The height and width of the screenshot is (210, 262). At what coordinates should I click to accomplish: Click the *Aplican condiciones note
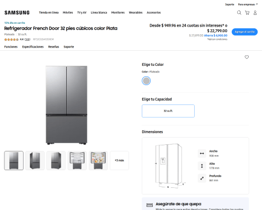[217, 39]
